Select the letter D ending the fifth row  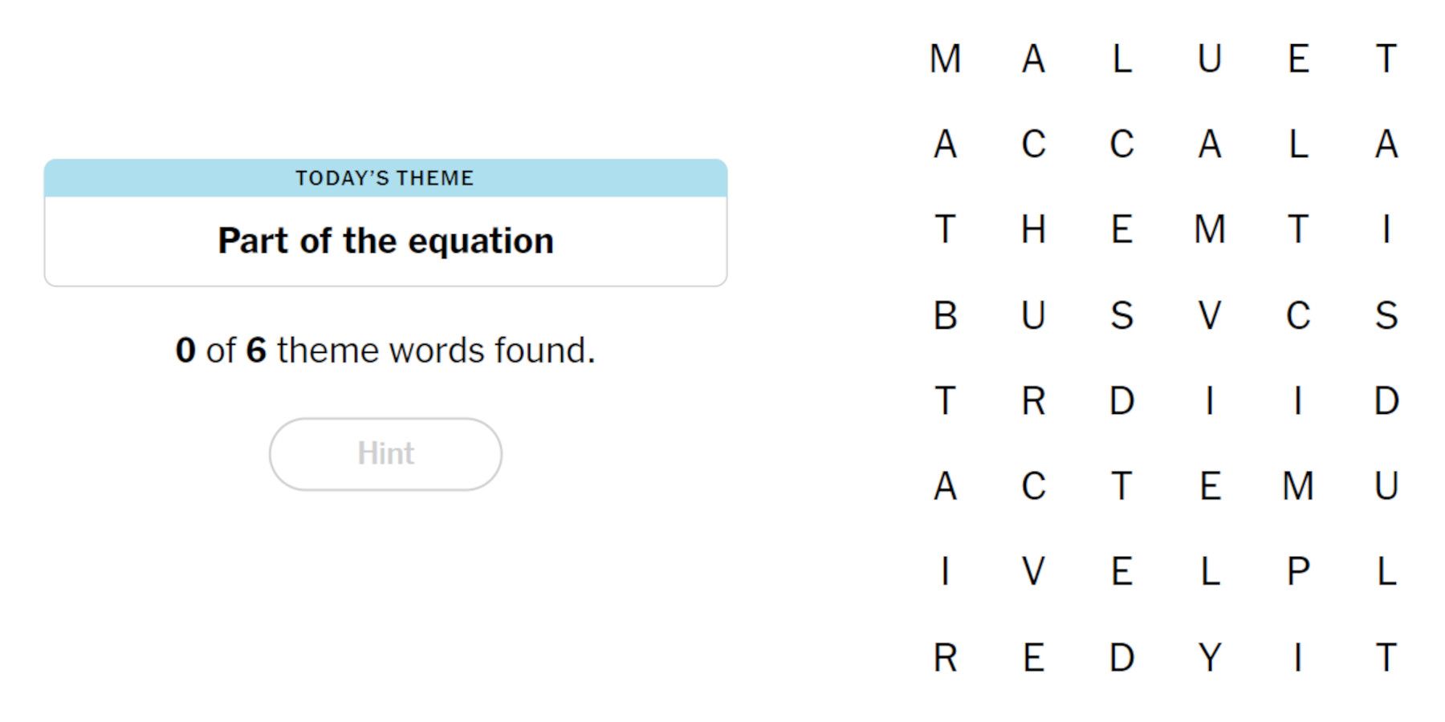point(1387,403)
